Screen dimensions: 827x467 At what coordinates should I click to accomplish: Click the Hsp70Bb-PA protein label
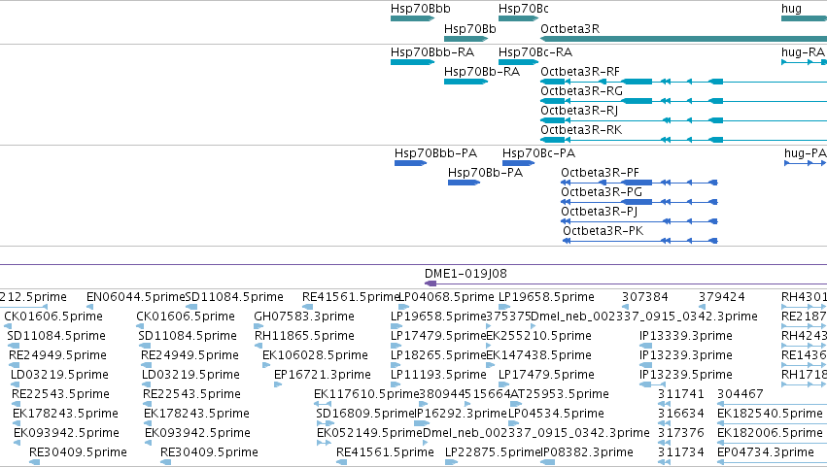(x=485, y=173)
